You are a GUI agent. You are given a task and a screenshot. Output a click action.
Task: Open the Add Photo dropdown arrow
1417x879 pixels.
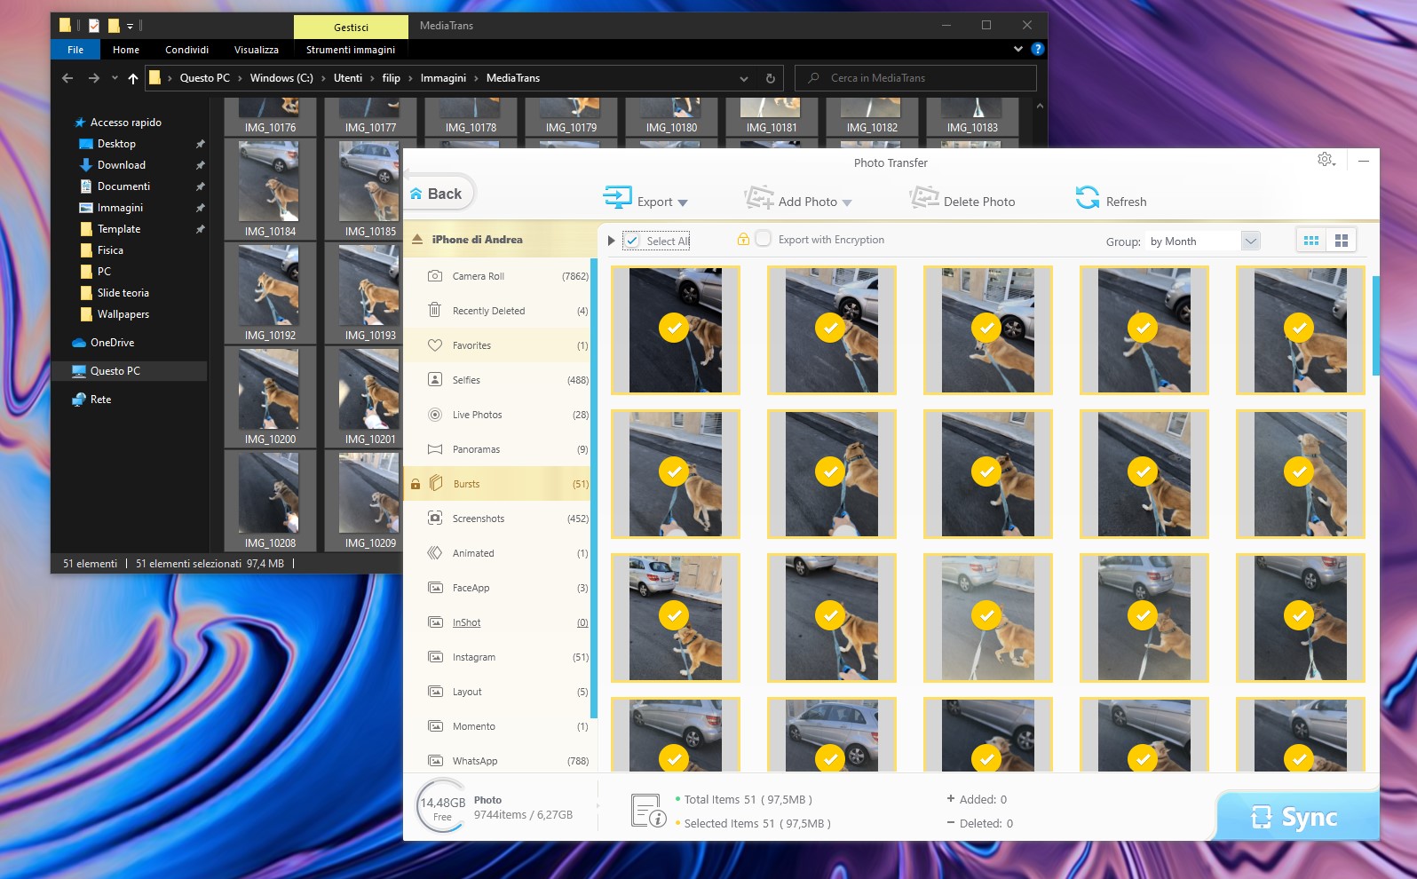(847, 203)
